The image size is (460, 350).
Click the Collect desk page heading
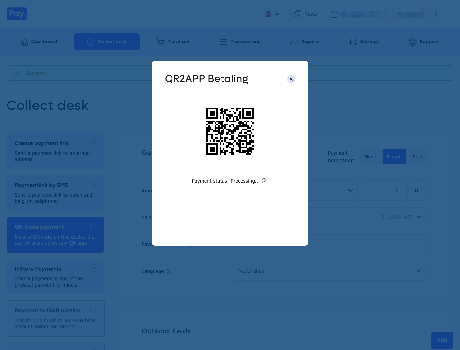47,106
